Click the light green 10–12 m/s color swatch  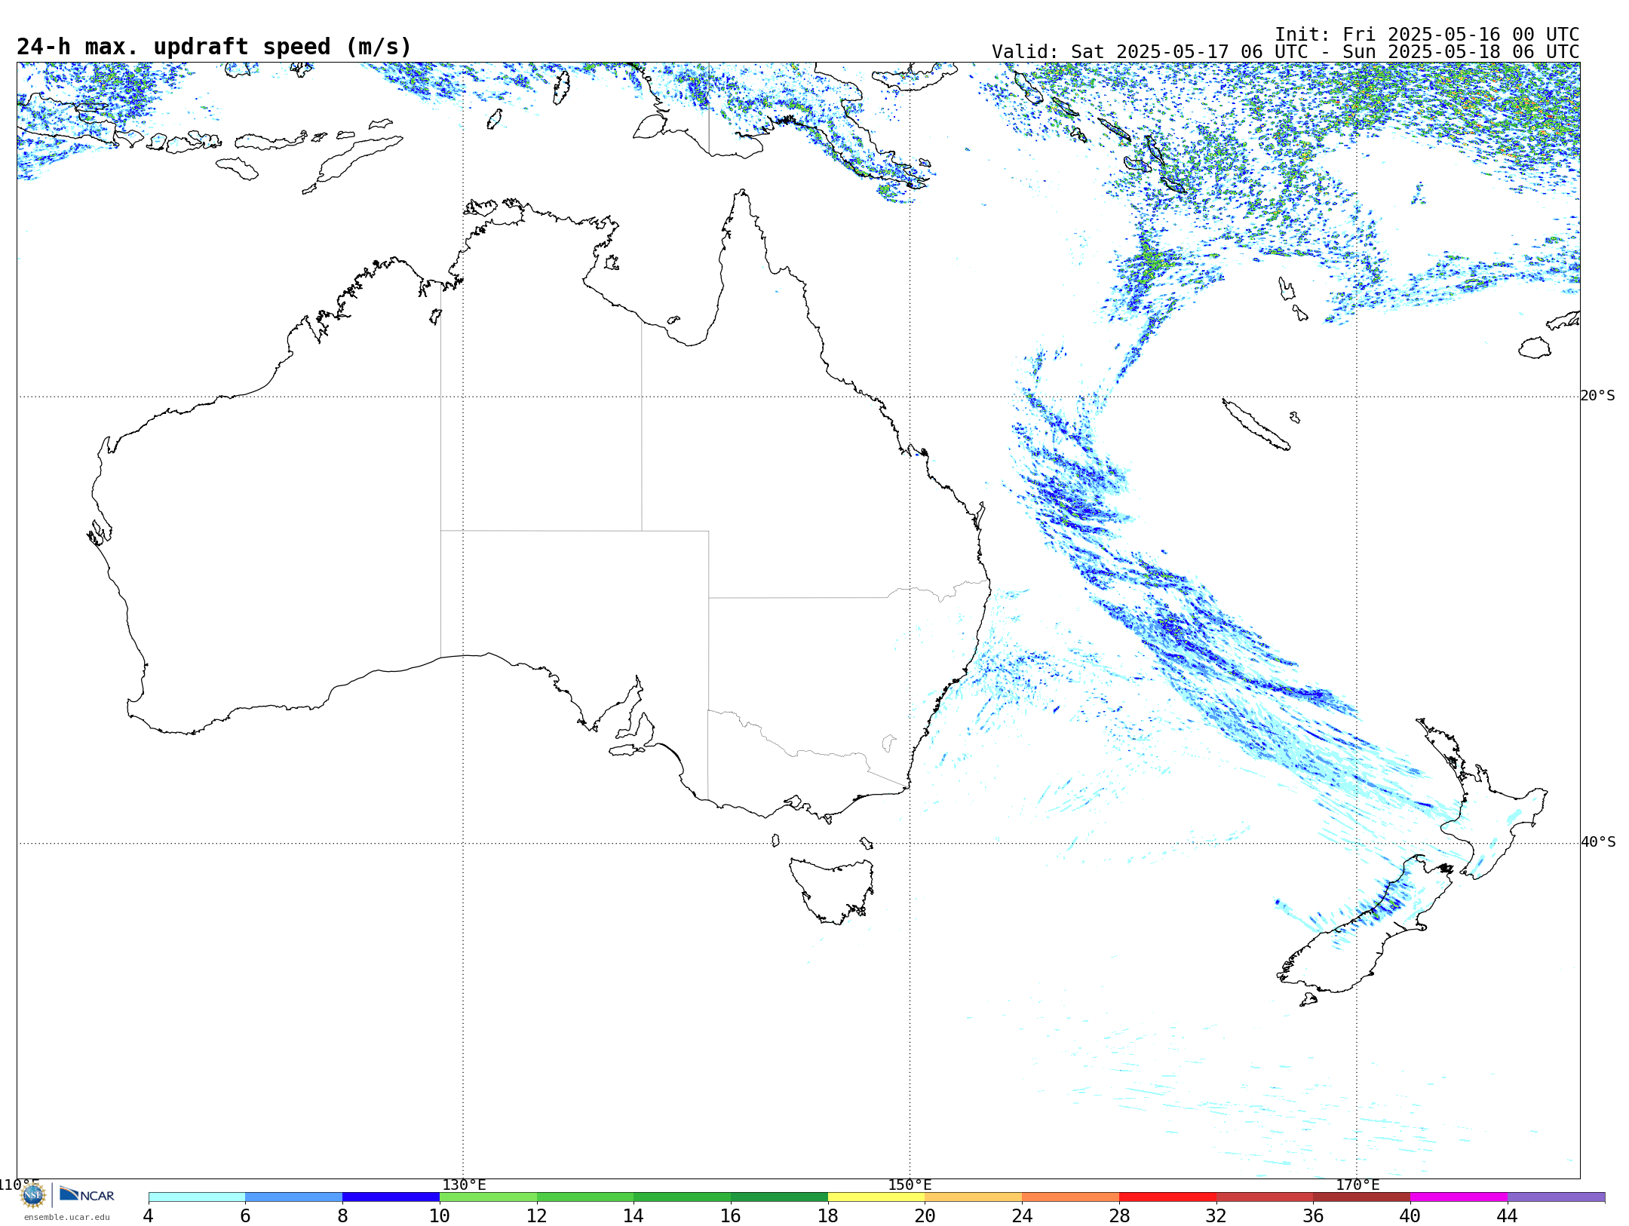pyautogui.click(x=488, y=1197)
